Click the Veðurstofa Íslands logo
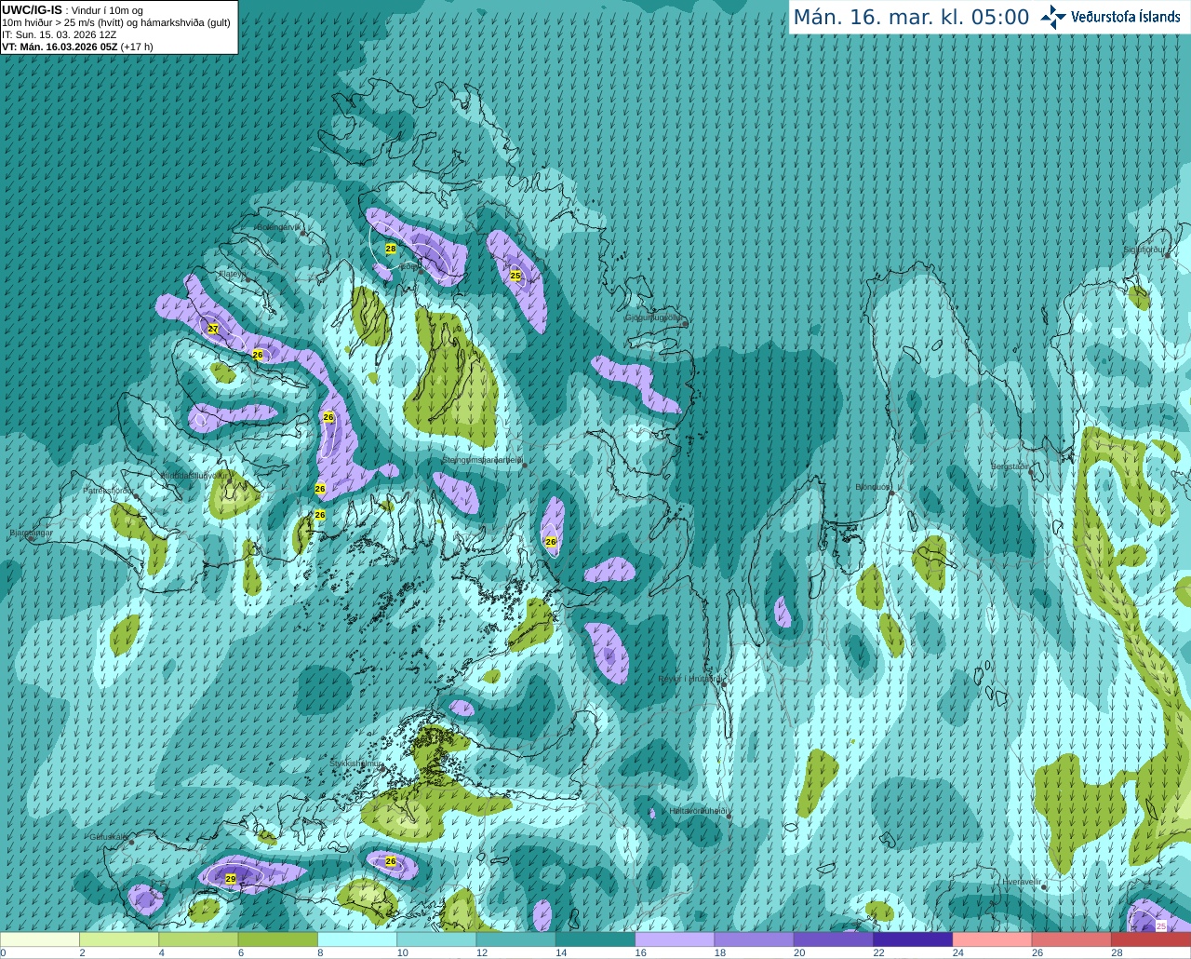This screenshot has height=959, width=1191. [1111, 17]
